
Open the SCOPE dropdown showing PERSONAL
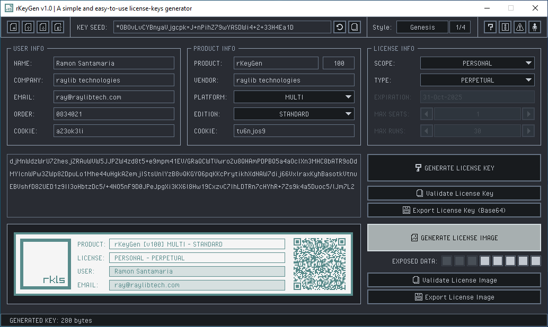coord(478,63)
